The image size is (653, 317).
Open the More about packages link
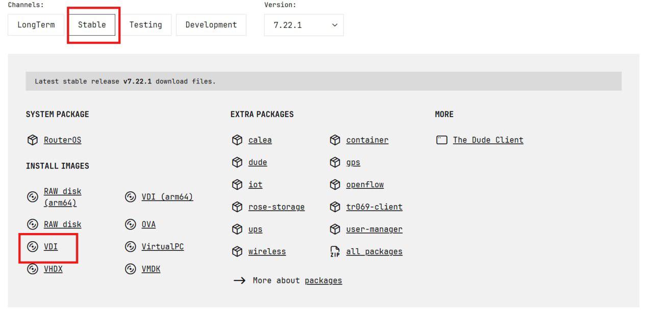point(323,280)
